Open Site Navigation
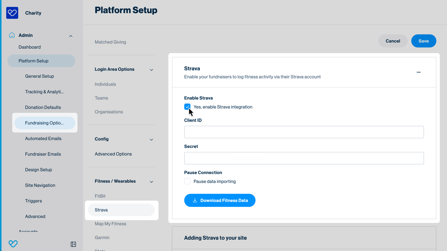This screenshot has height=251, width=447. [40, 185]
